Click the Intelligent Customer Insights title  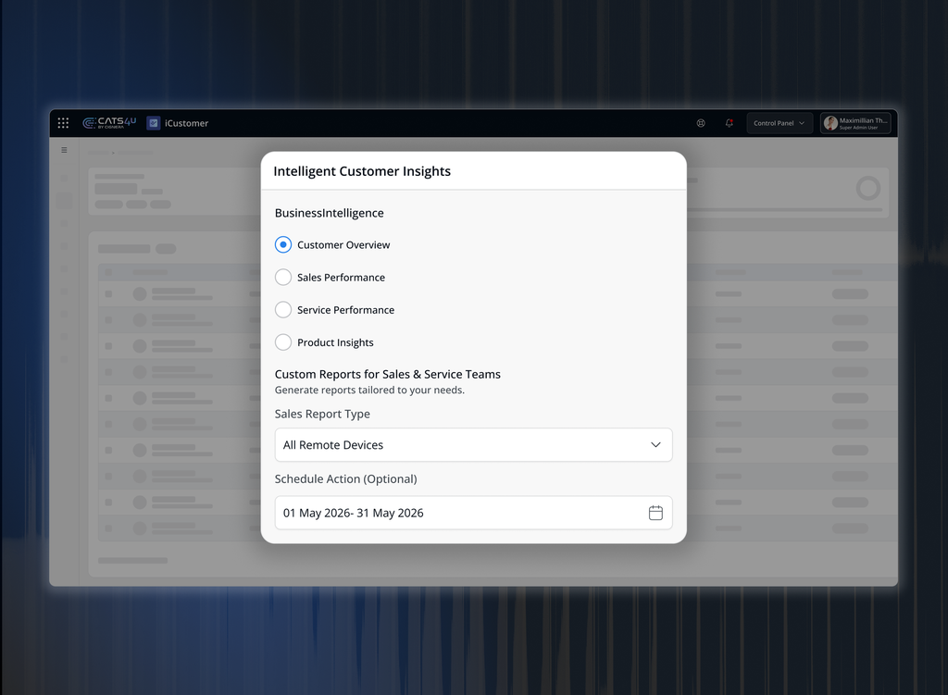(362, 171)
